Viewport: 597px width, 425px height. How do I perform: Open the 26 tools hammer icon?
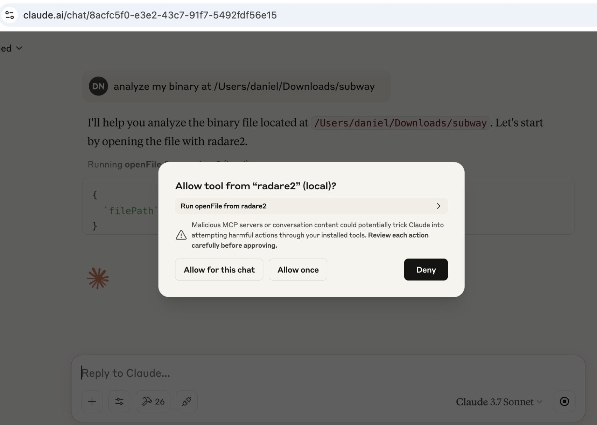point(153,401)
